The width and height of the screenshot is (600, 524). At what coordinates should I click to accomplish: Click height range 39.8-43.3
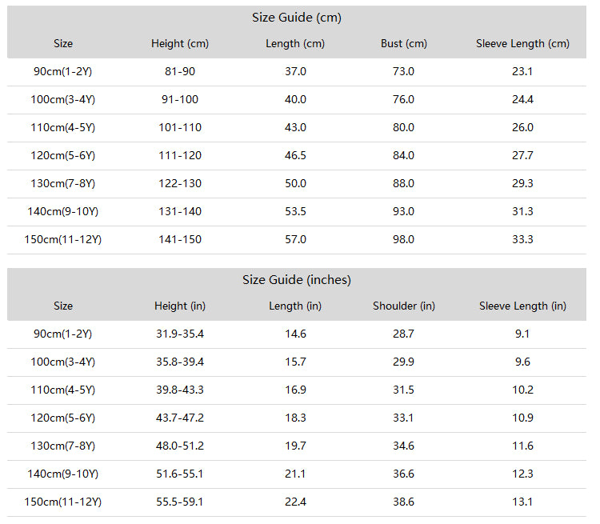(x=180, y=390)
